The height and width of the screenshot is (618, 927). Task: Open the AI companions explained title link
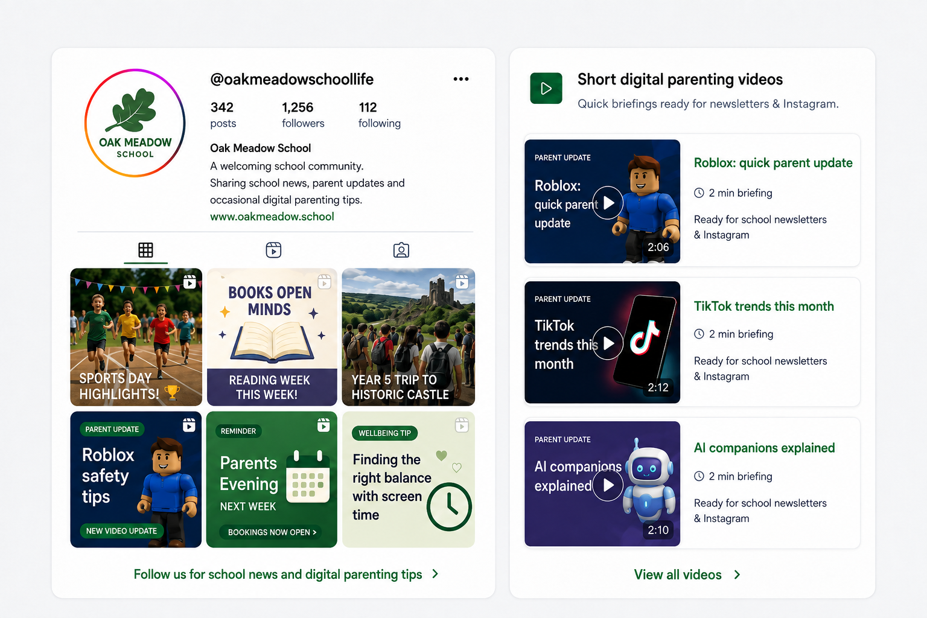pos(765,448)
